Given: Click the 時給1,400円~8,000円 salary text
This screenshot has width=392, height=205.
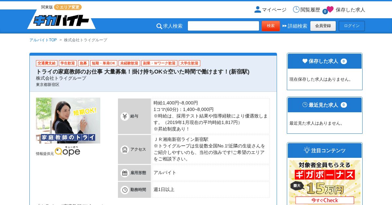Looking at the screenshot, I should click(x=176, y=103).
